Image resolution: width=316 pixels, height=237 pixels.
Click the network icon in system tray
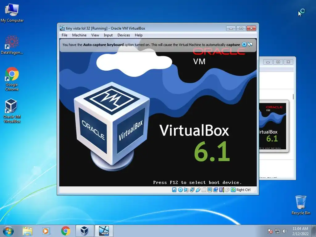(277, 231)
